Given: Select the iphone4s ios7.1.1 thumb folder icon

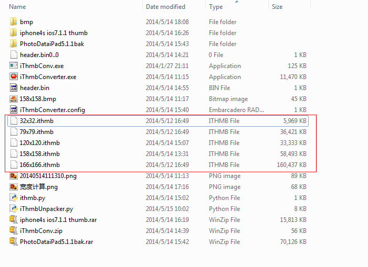Looking at the screenshot, I should [13, 33].
